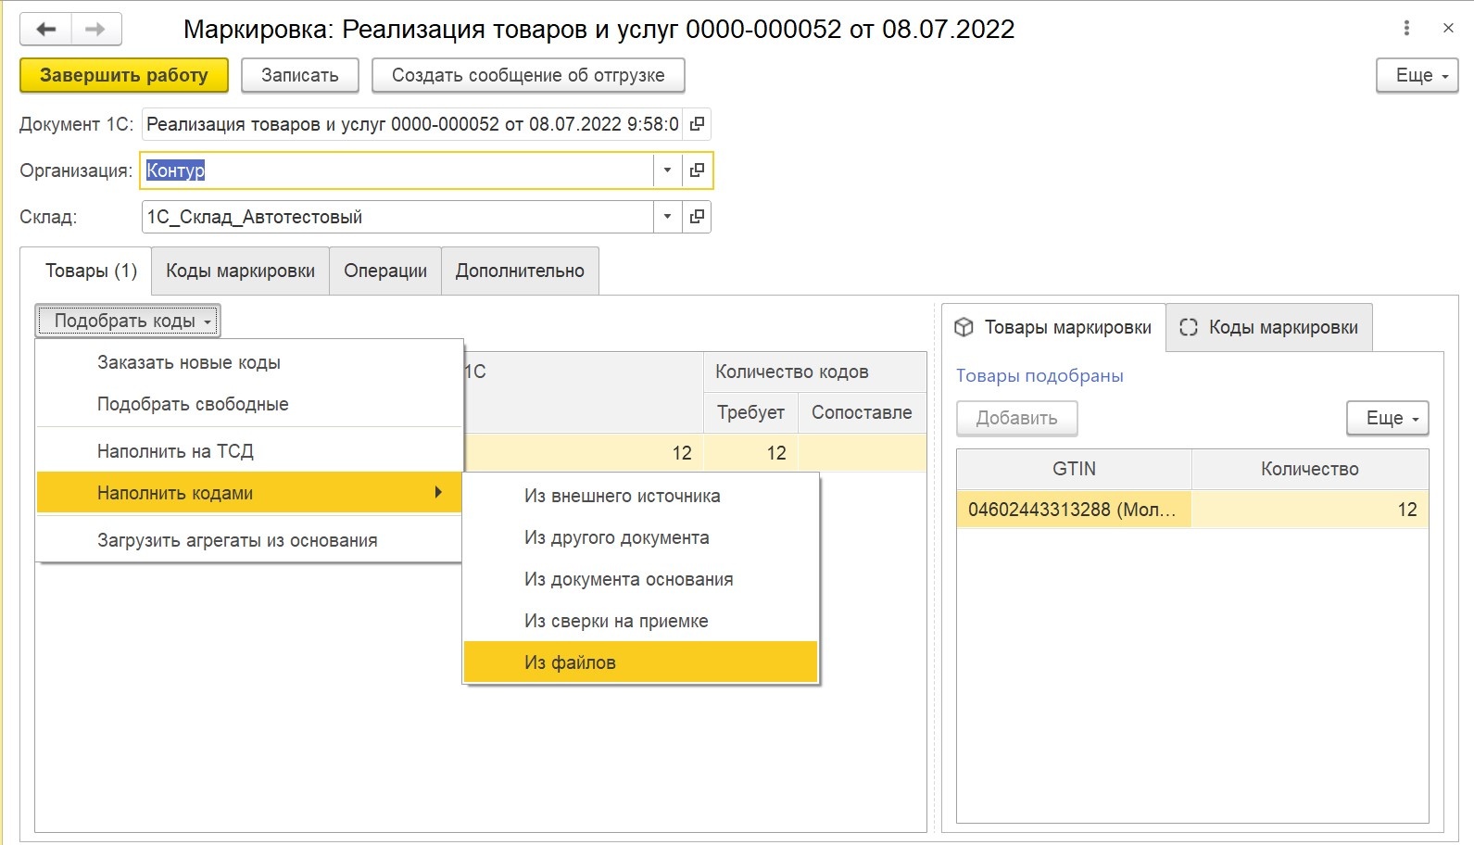Open Еще menu in Товары маркировки panel
Screen dimensions: 1474x845
[1388, 418]
